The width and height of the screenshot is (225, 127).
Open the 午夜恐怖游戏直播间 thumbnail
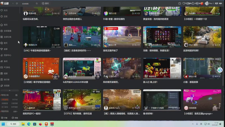[x=42, y=37]
